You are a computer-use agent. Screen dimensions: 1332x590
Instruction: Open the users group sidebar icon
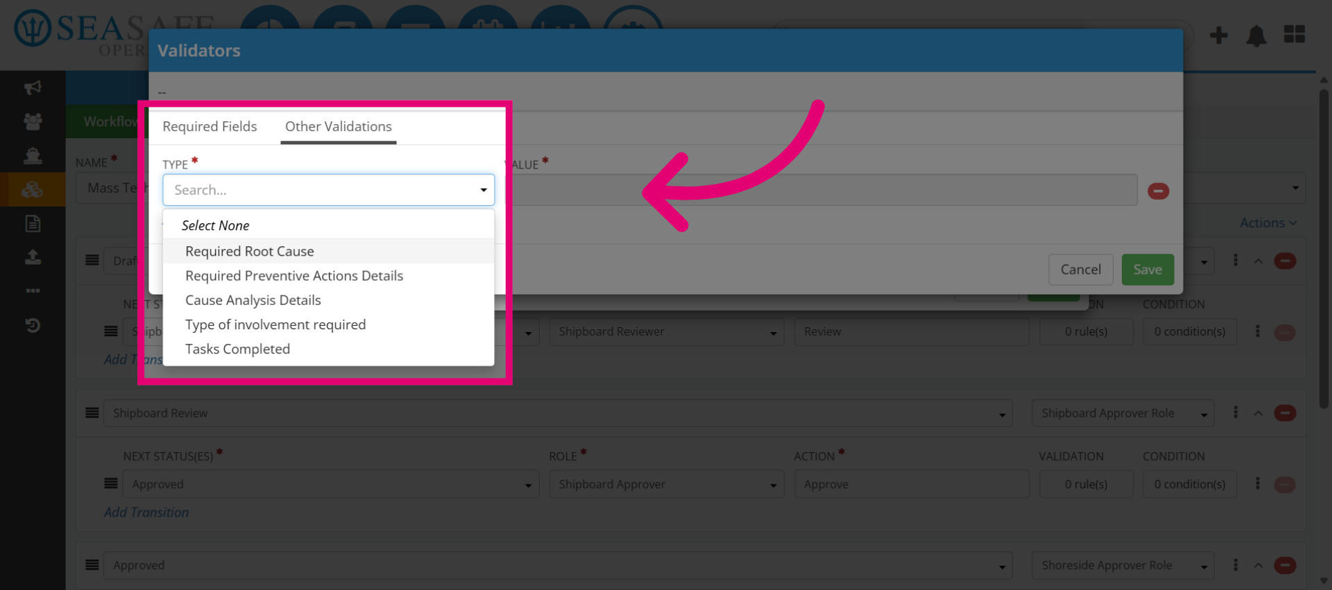[x=33, y=121]
